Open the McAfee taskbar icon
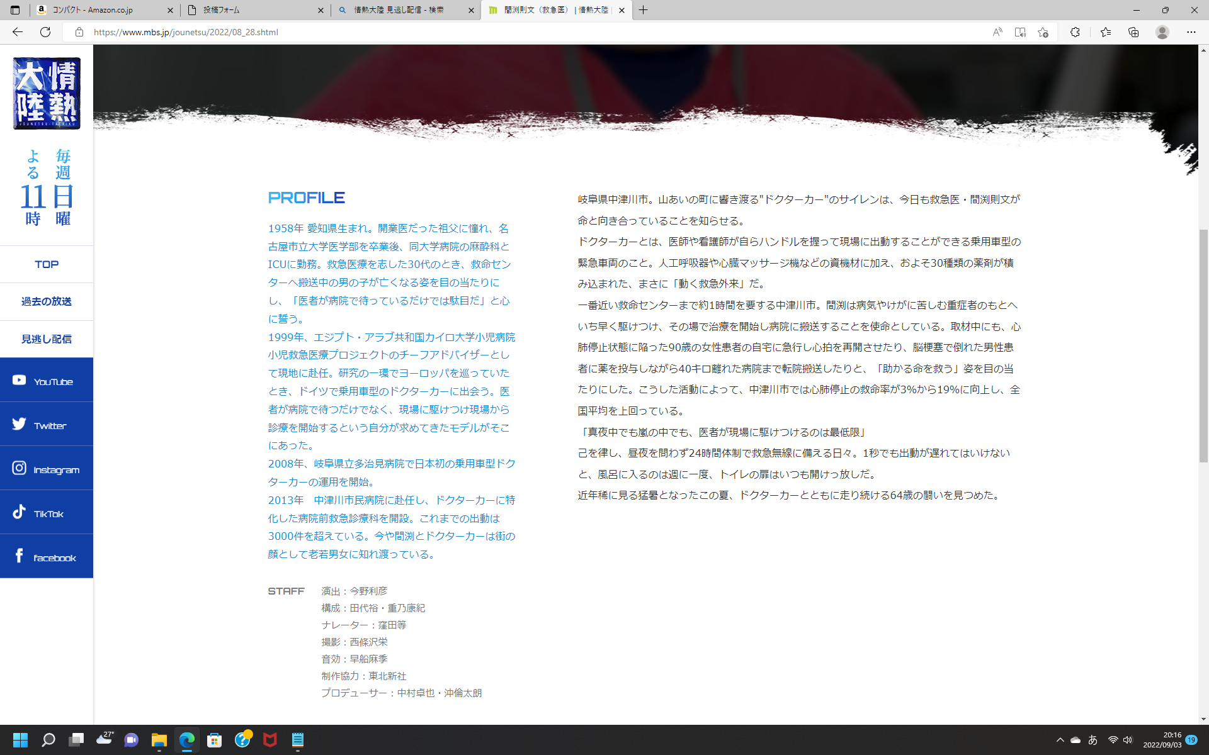The height and width of the screenshot is (755, 1209). 270,740
